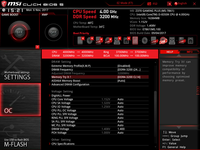Exit BIOS with the red X
The width and height of the screenshot is (200, 150).
194,4
